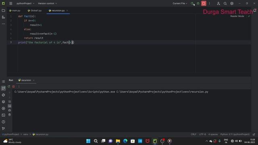Change the Python 3.11 interpreter
The height and width of the screenshot is (145, 258).
coord(235,134)
